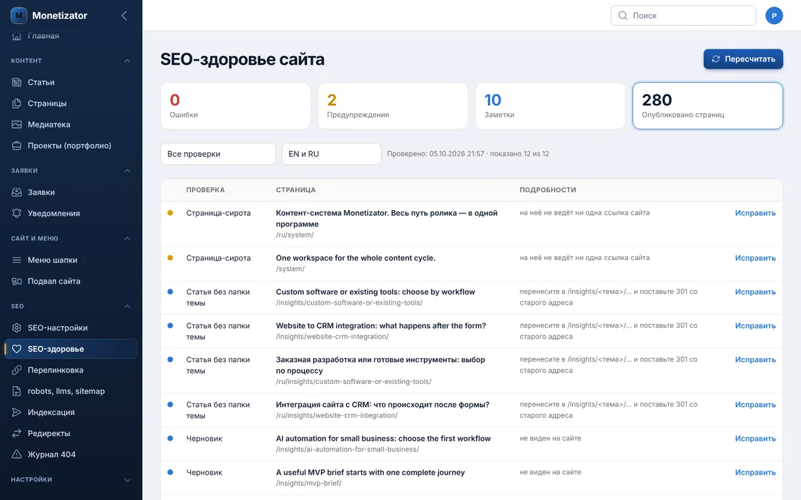The image size is (801, 500).
Task: Select the Предупреждения 2 summary card
Action: point(393,106)
